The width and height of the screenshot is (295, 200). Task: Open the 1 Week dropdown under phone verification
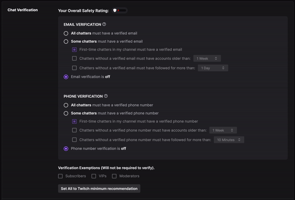223,130
